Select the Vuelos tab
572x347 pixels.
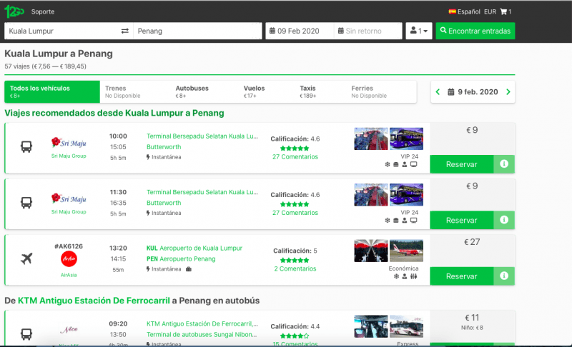point(255,92)
